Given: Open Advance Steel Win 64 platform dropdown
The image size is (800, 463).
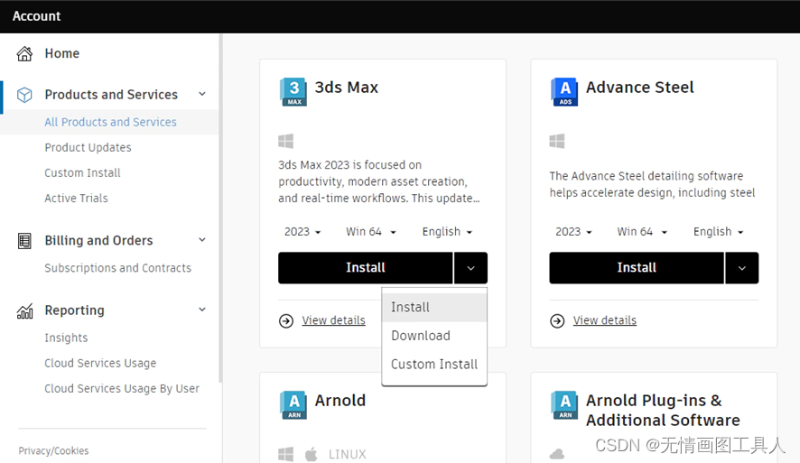Looking at the screenshot, I should coord(642,232).
